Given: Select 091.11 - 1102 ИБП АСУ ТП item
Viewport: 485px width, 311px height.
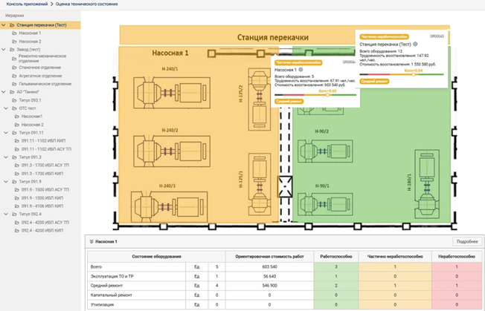Looking at the screenshot, I should (x=46, y=149).
